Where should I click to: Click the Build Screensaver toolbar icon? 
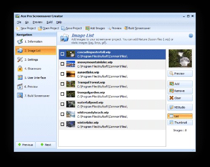pos(126,28)
